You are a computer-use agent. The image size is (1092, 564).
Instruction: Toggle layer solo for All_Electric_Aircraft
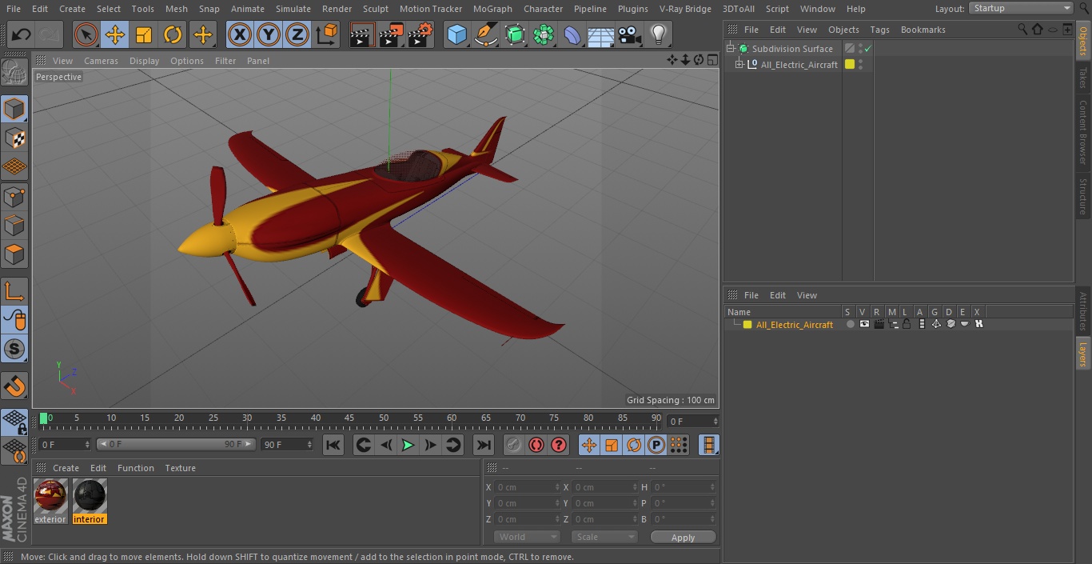click(x=850, y=325)
